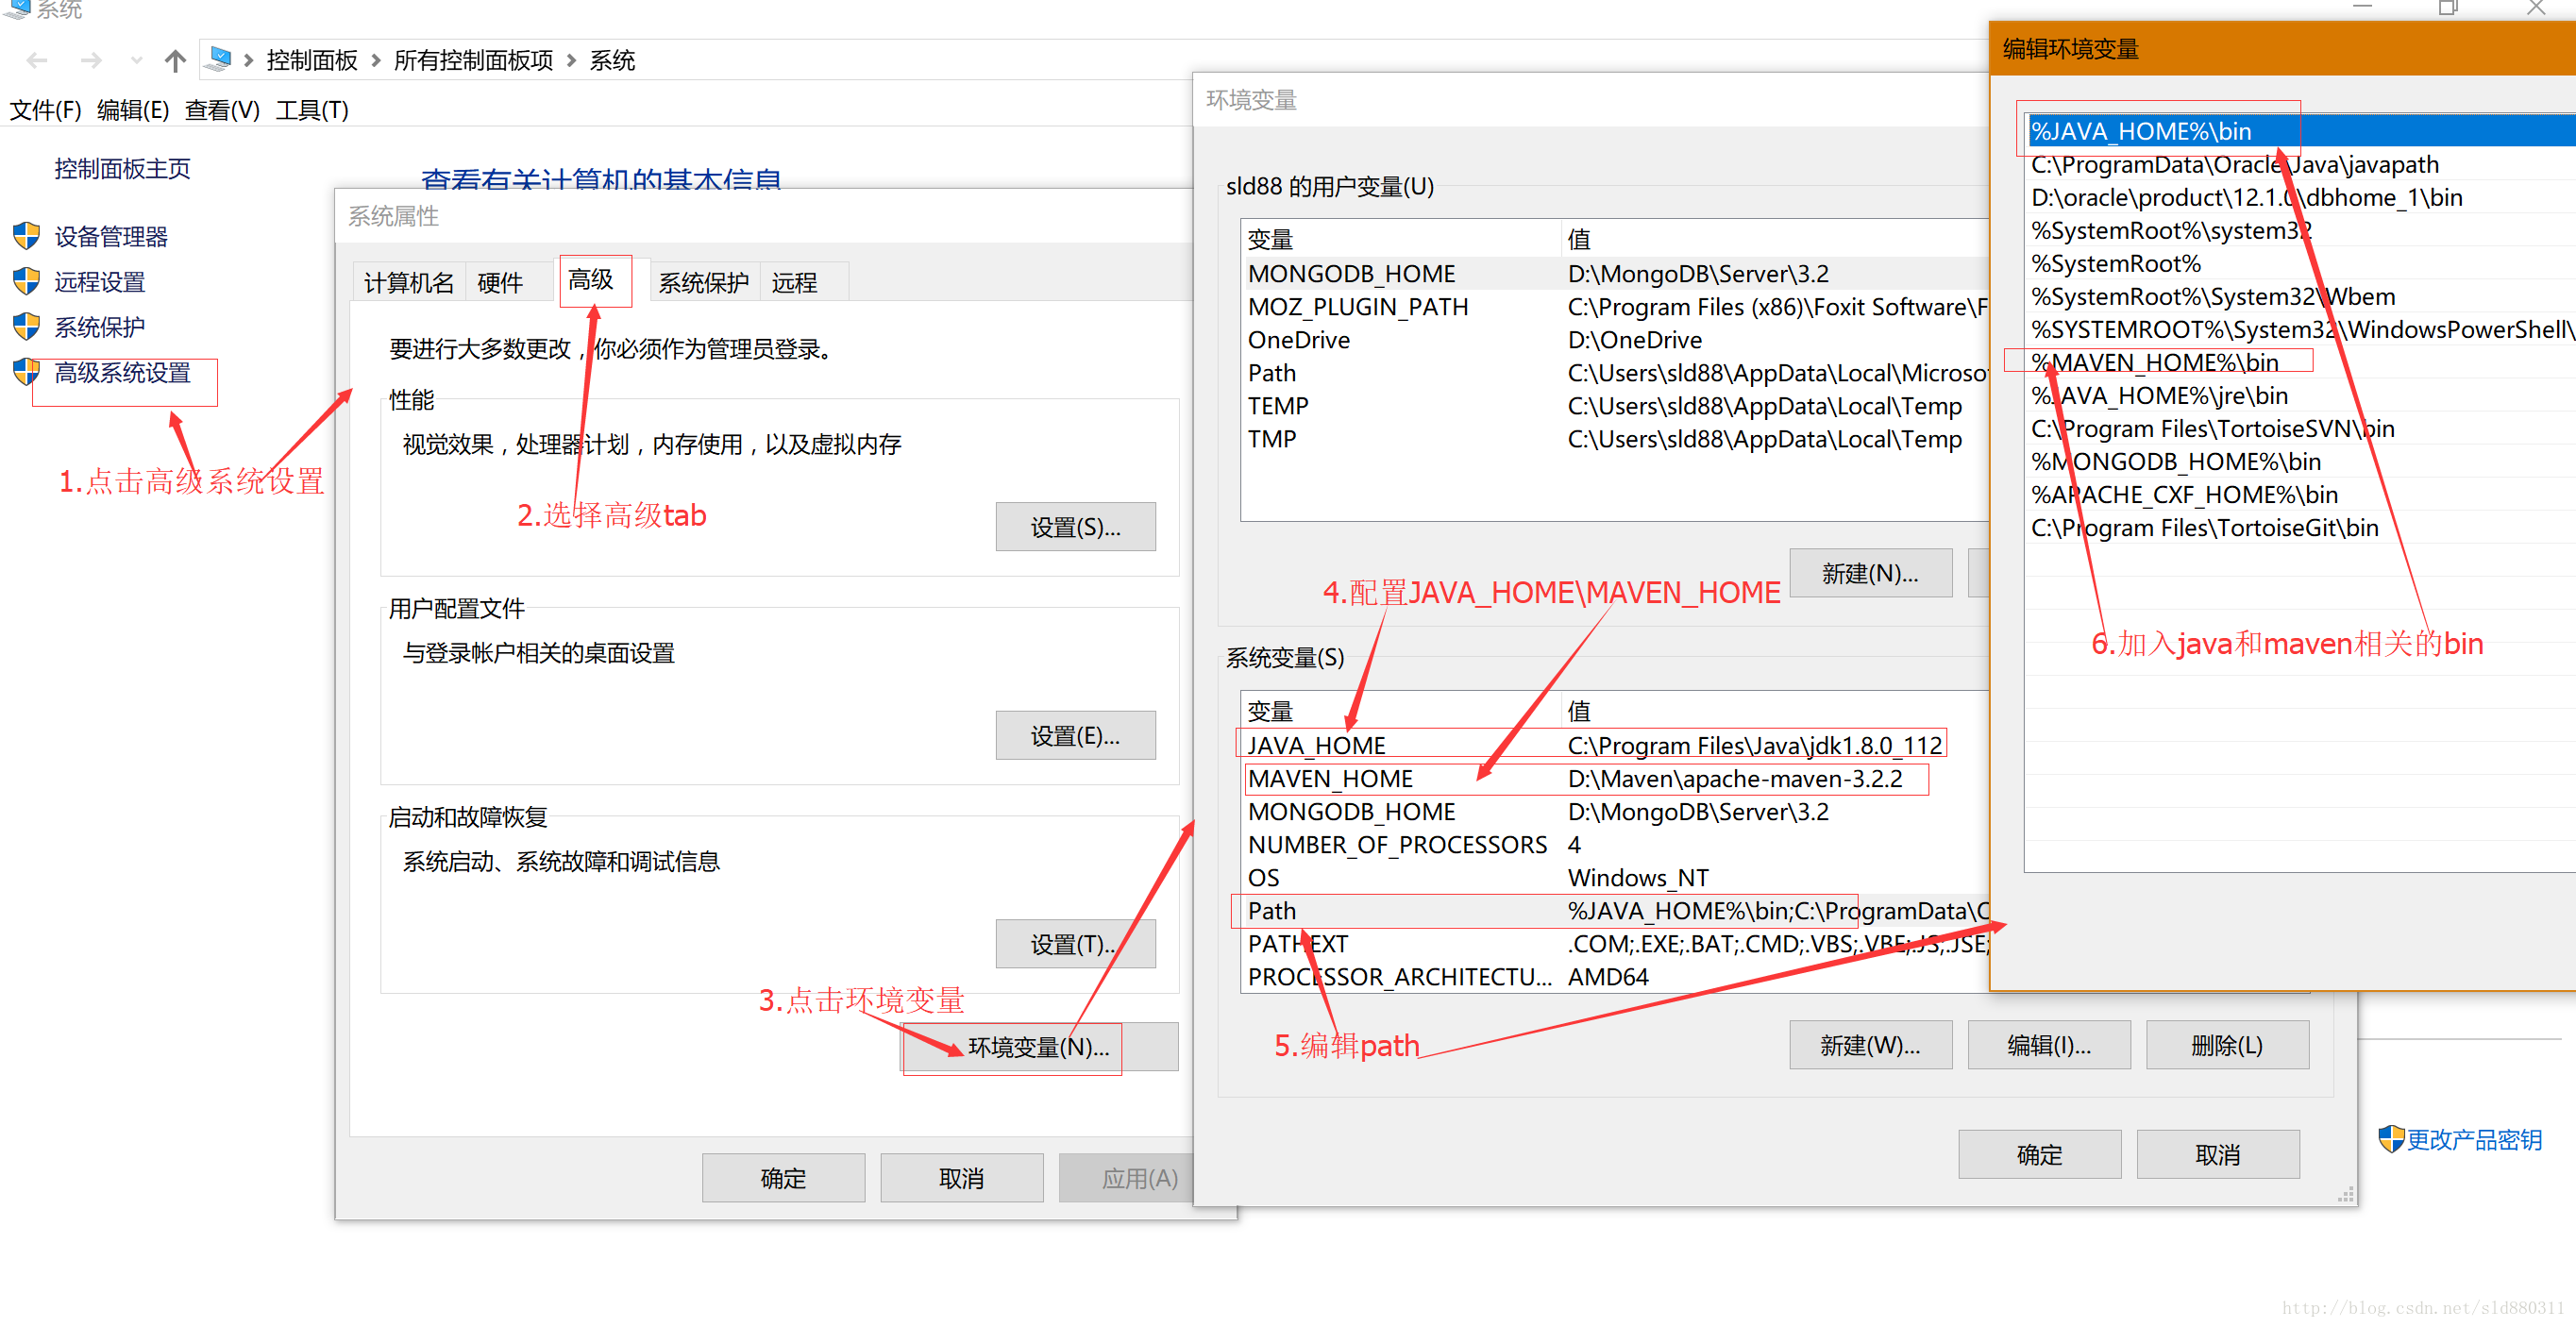This screenshot has width=2576, height=1327.
Task: Select system variable MAVEN_HOME row
Action: (x=1616, y=779)
